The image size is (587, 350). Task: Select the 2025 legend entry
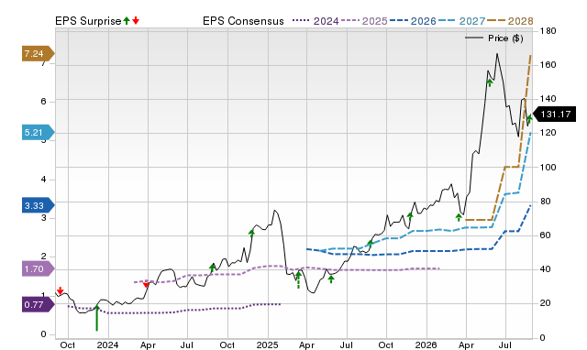click(364, 21)
